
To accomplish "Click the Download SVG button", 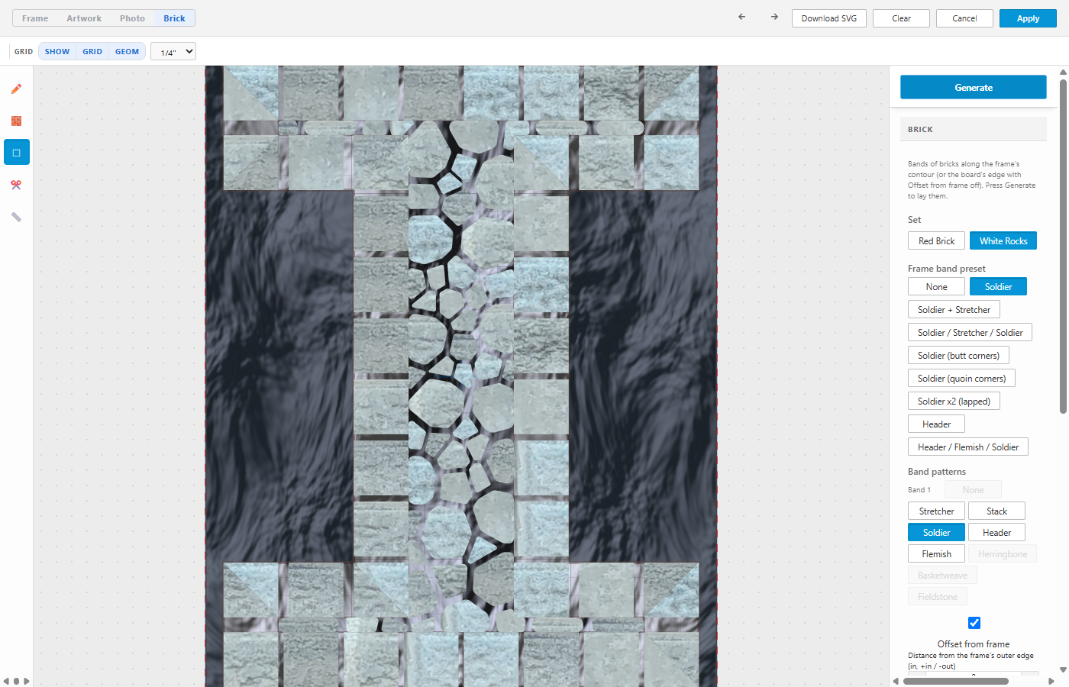I will click(x=829, y=18).
